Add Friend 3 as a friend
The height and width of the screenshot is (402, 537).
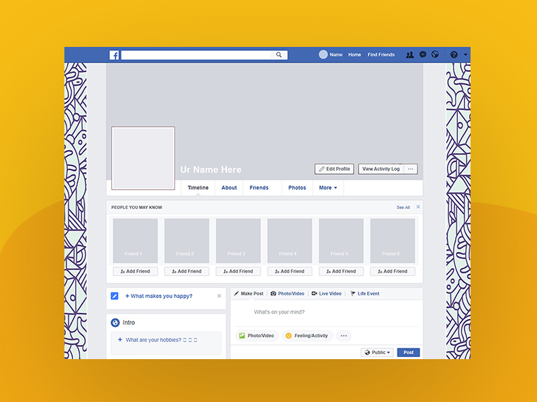coord(238,271)
